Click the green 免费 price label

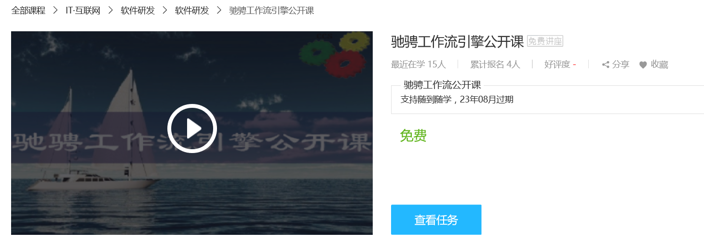click(413, 136)
